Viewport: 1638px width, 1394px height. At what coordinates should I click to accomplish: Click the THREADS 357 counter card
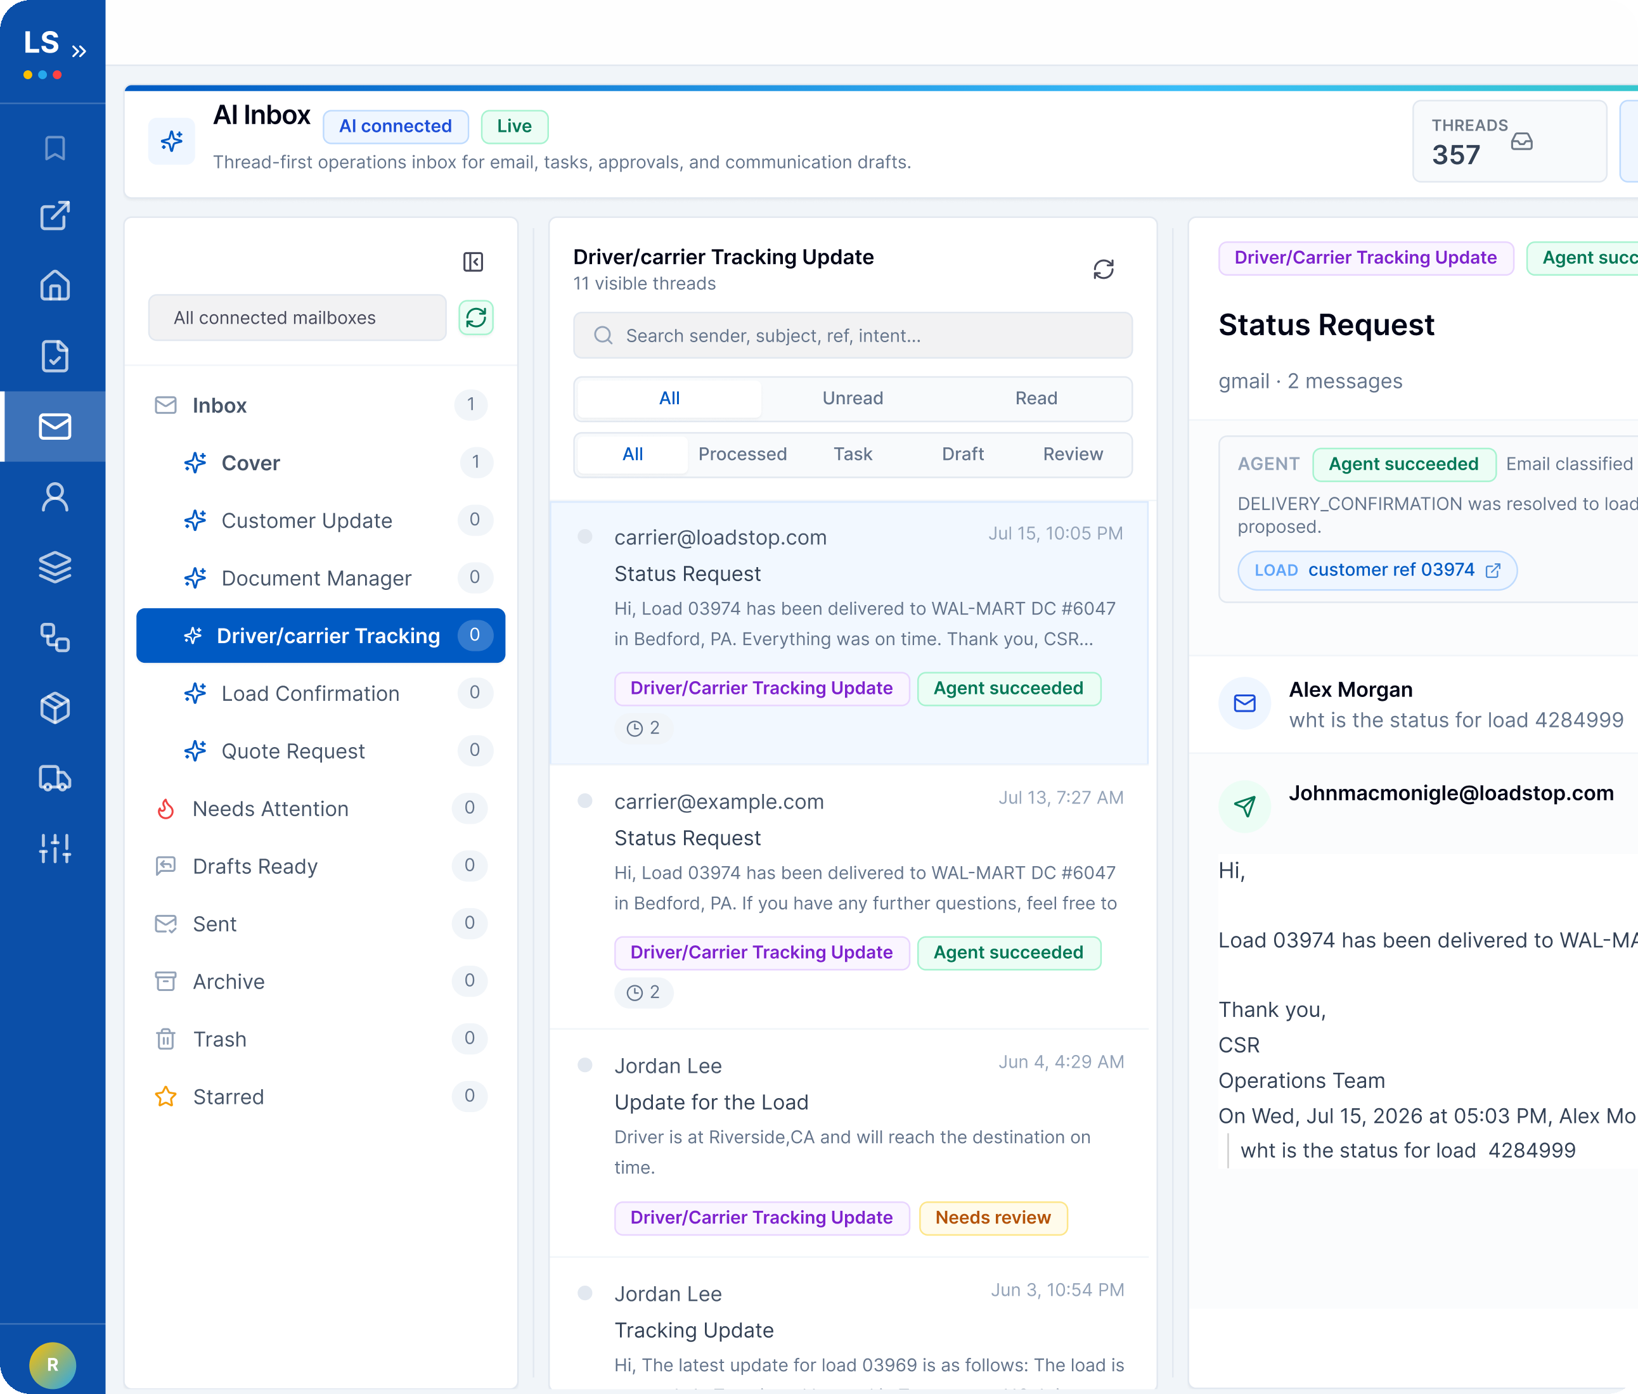click(1509, 141)
